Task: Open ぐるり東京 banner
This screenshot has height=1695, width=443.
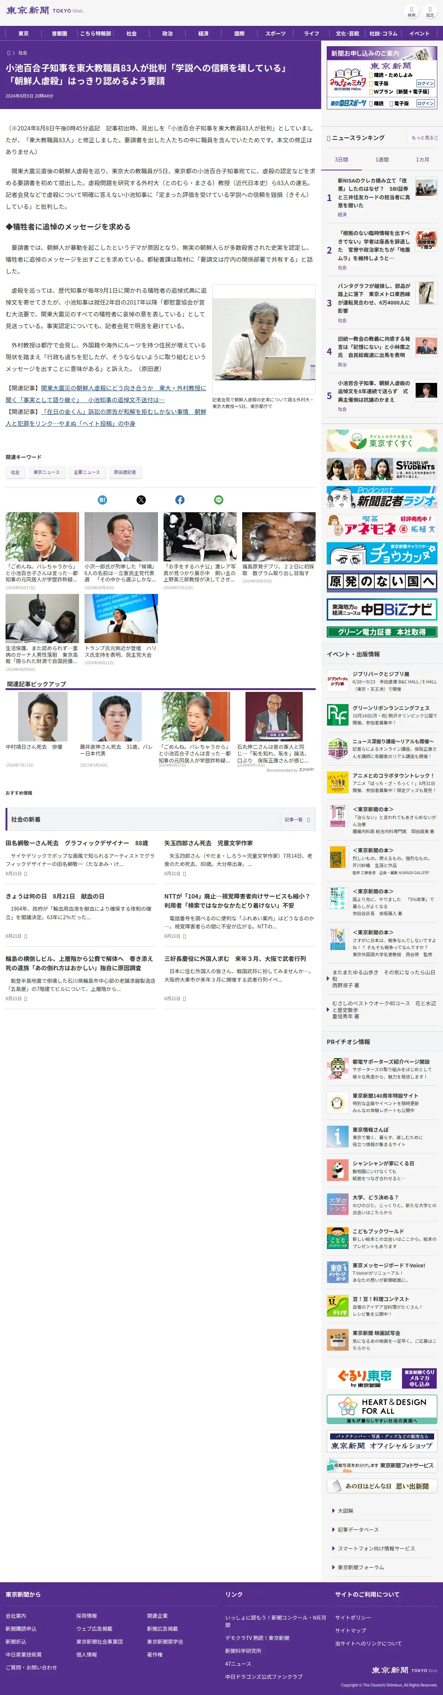Action: (x=382, y=1378)
